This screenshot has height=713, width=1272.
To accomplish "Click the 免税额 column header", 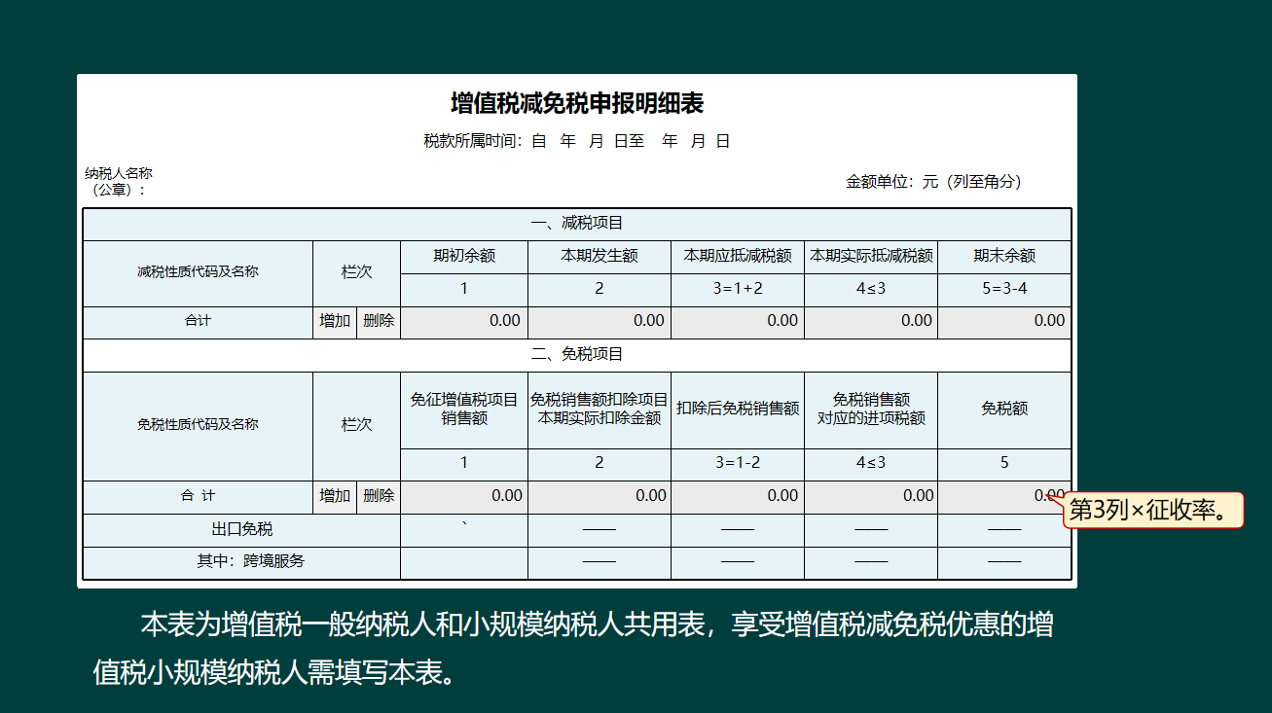I will pos(1003,410).
